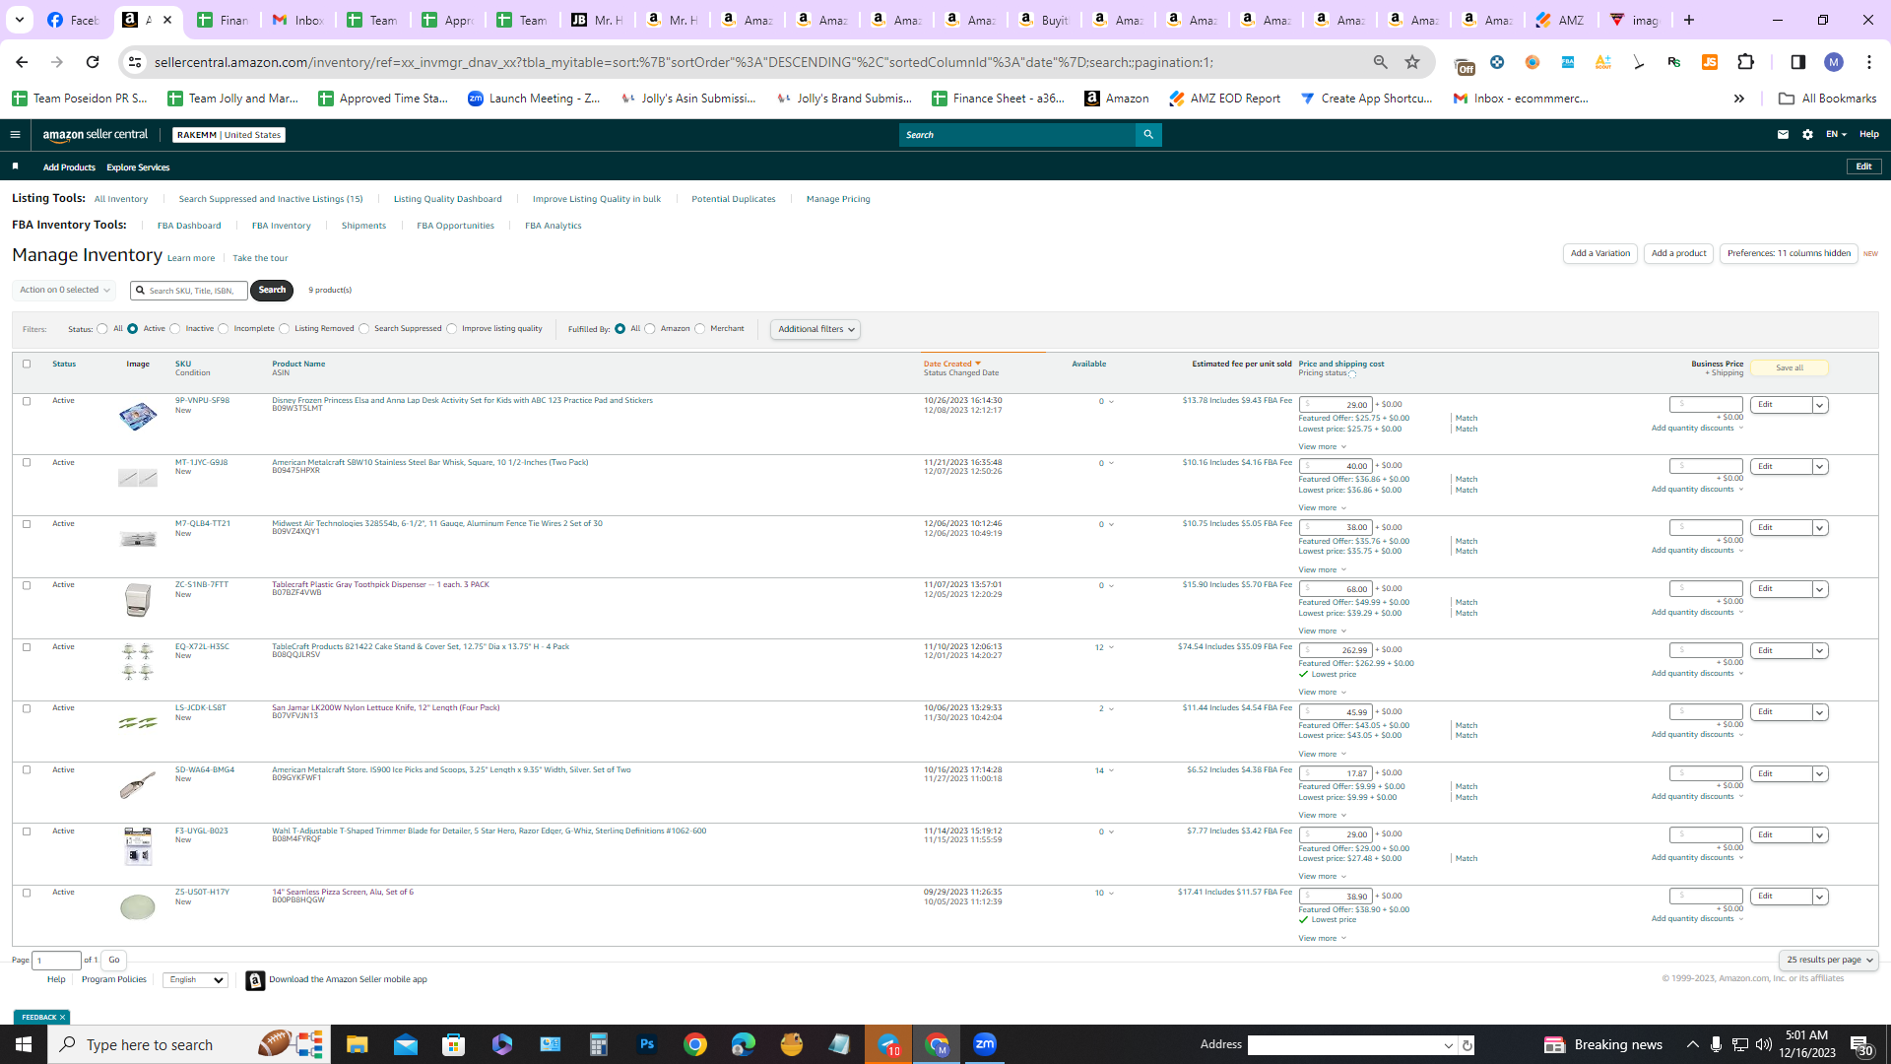Click the Seller Central search magnifier button
1891x1064 pixels.
coord(1148,135)
